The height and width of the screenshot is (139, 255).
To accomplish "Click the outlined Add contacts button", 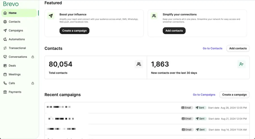I will coord(238,48).
